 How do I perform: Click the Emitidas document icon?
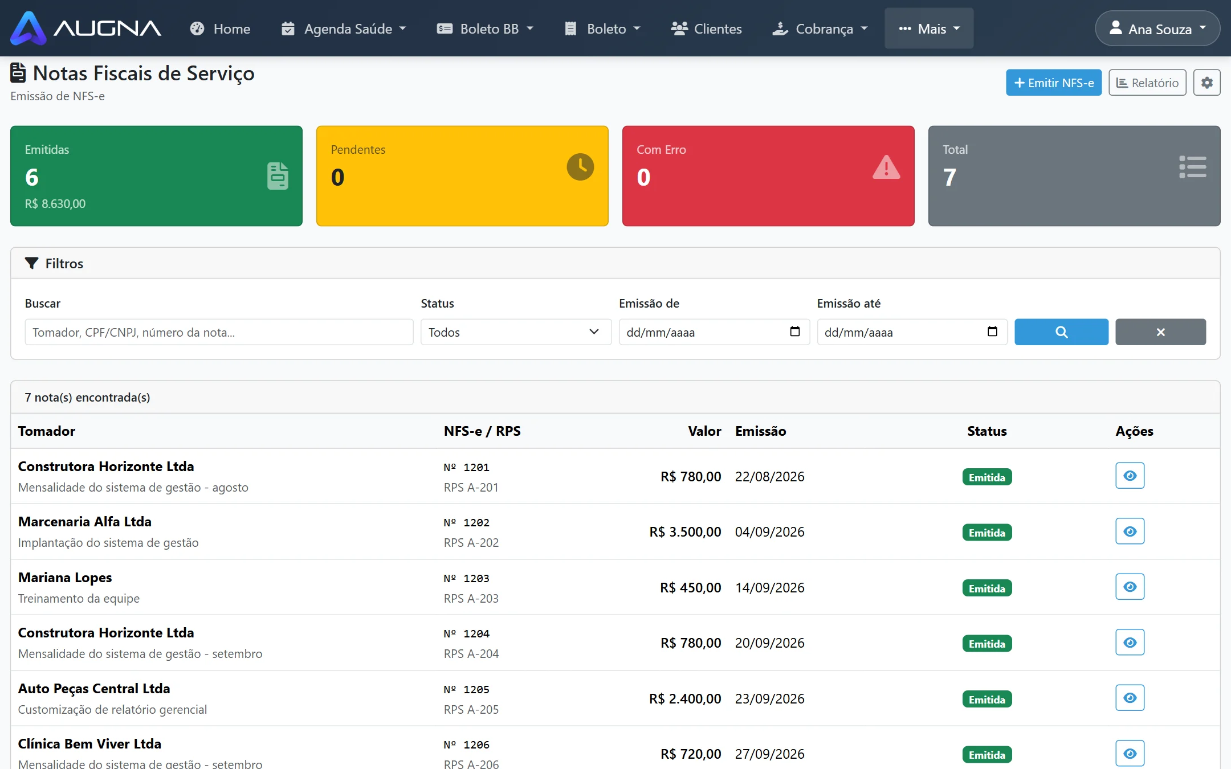pyautogui.click(x=278, y=176)
